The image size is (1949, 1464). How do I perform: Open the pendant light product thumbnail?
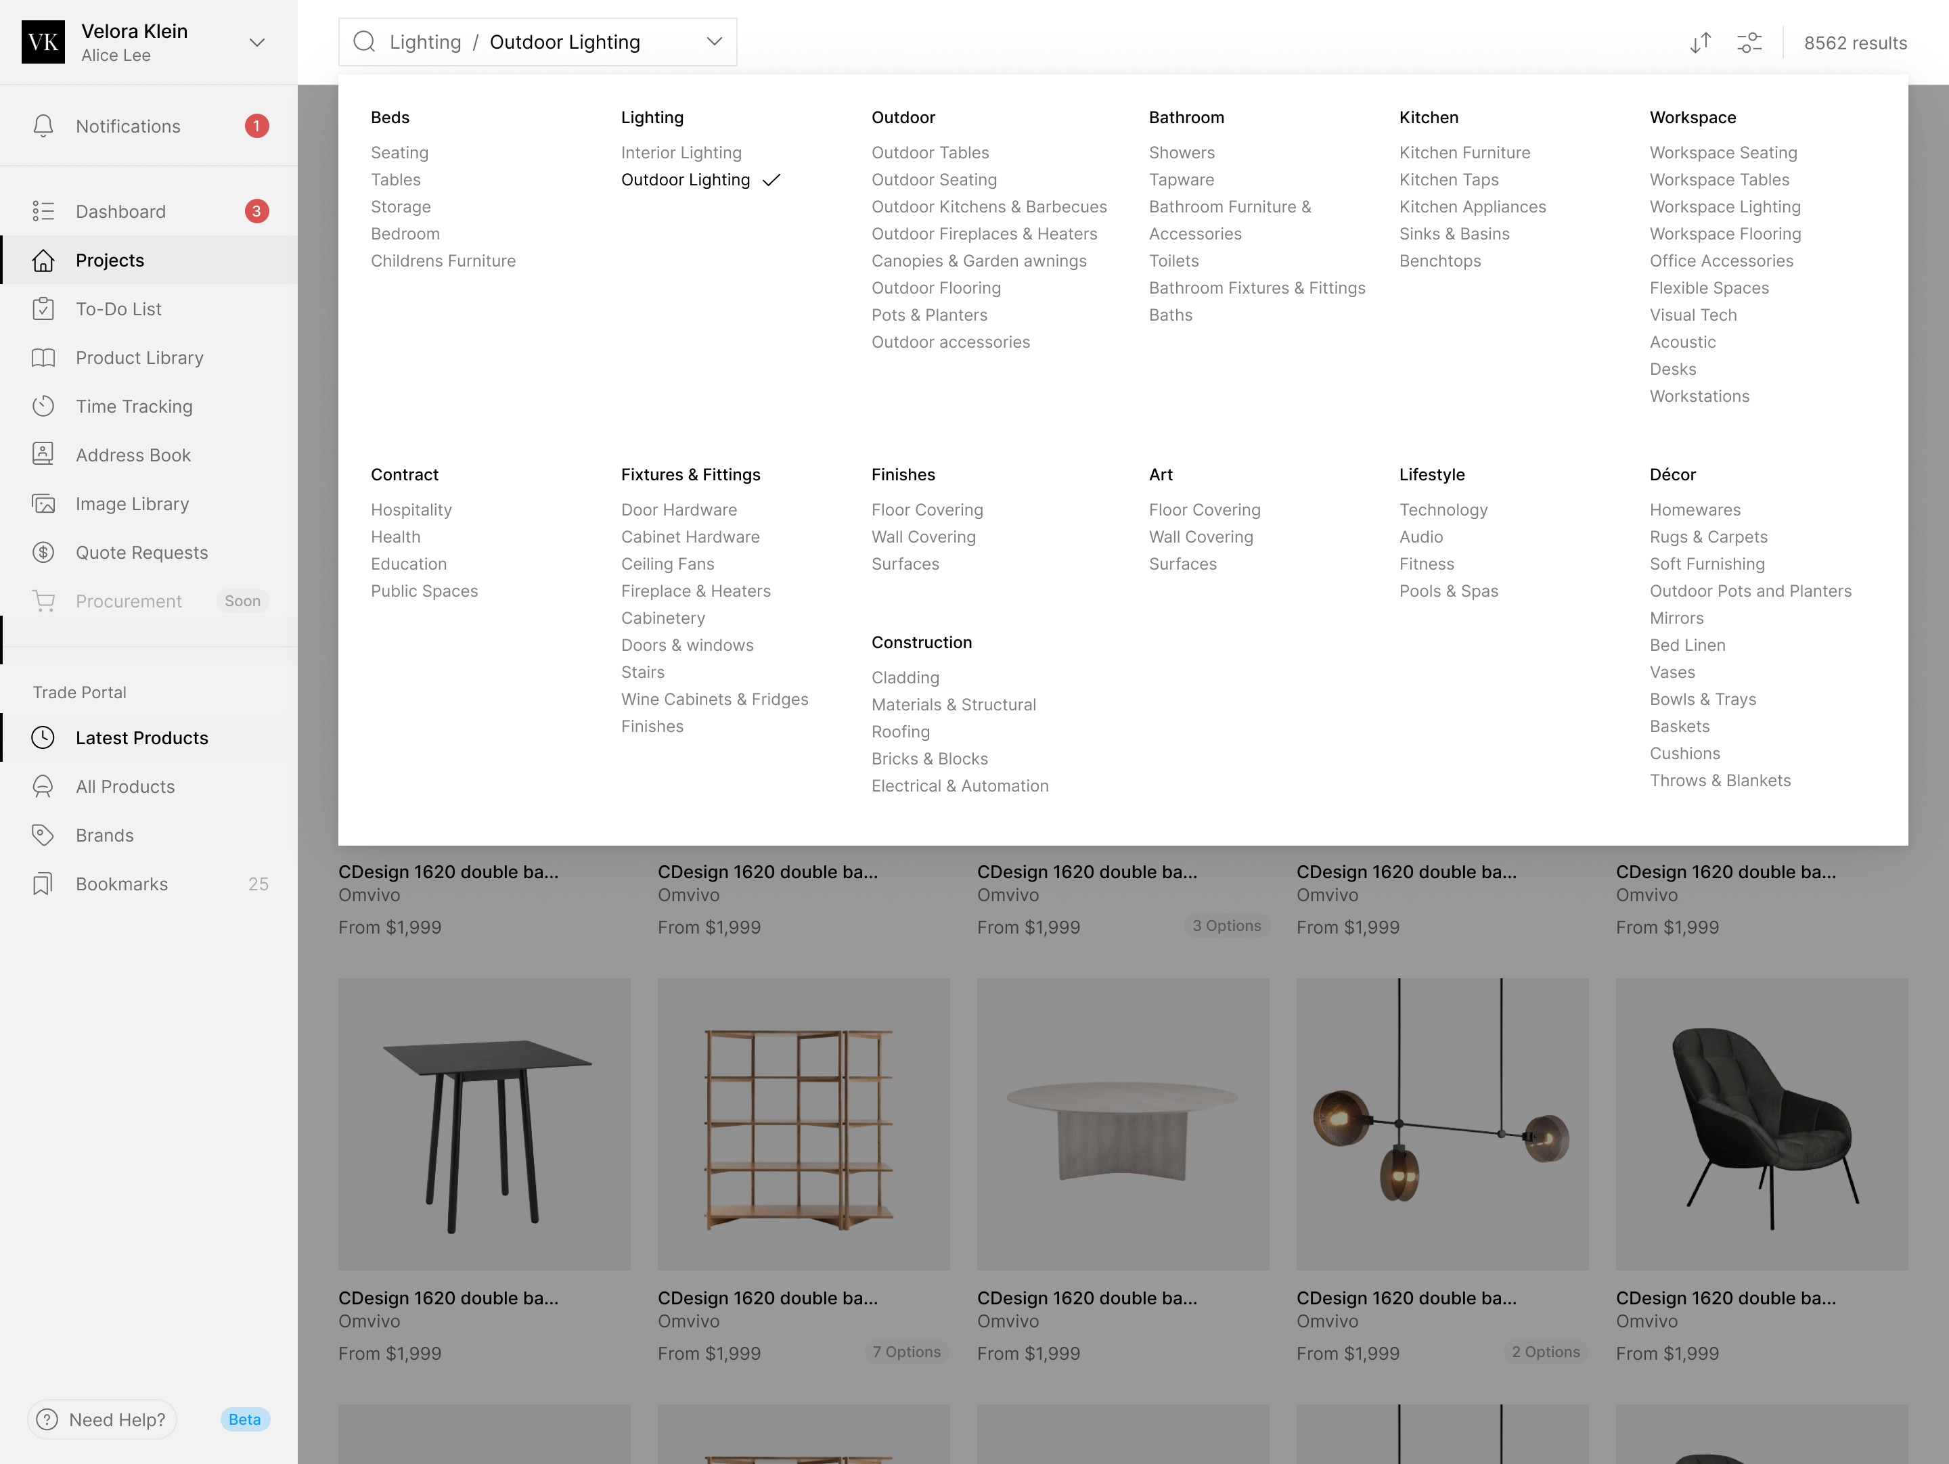tap(1442, 1123)
